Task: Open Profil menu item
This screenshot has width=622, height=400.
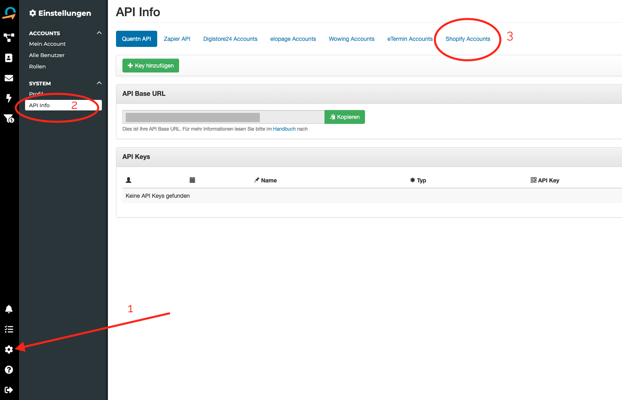Action: coord(36,94)
